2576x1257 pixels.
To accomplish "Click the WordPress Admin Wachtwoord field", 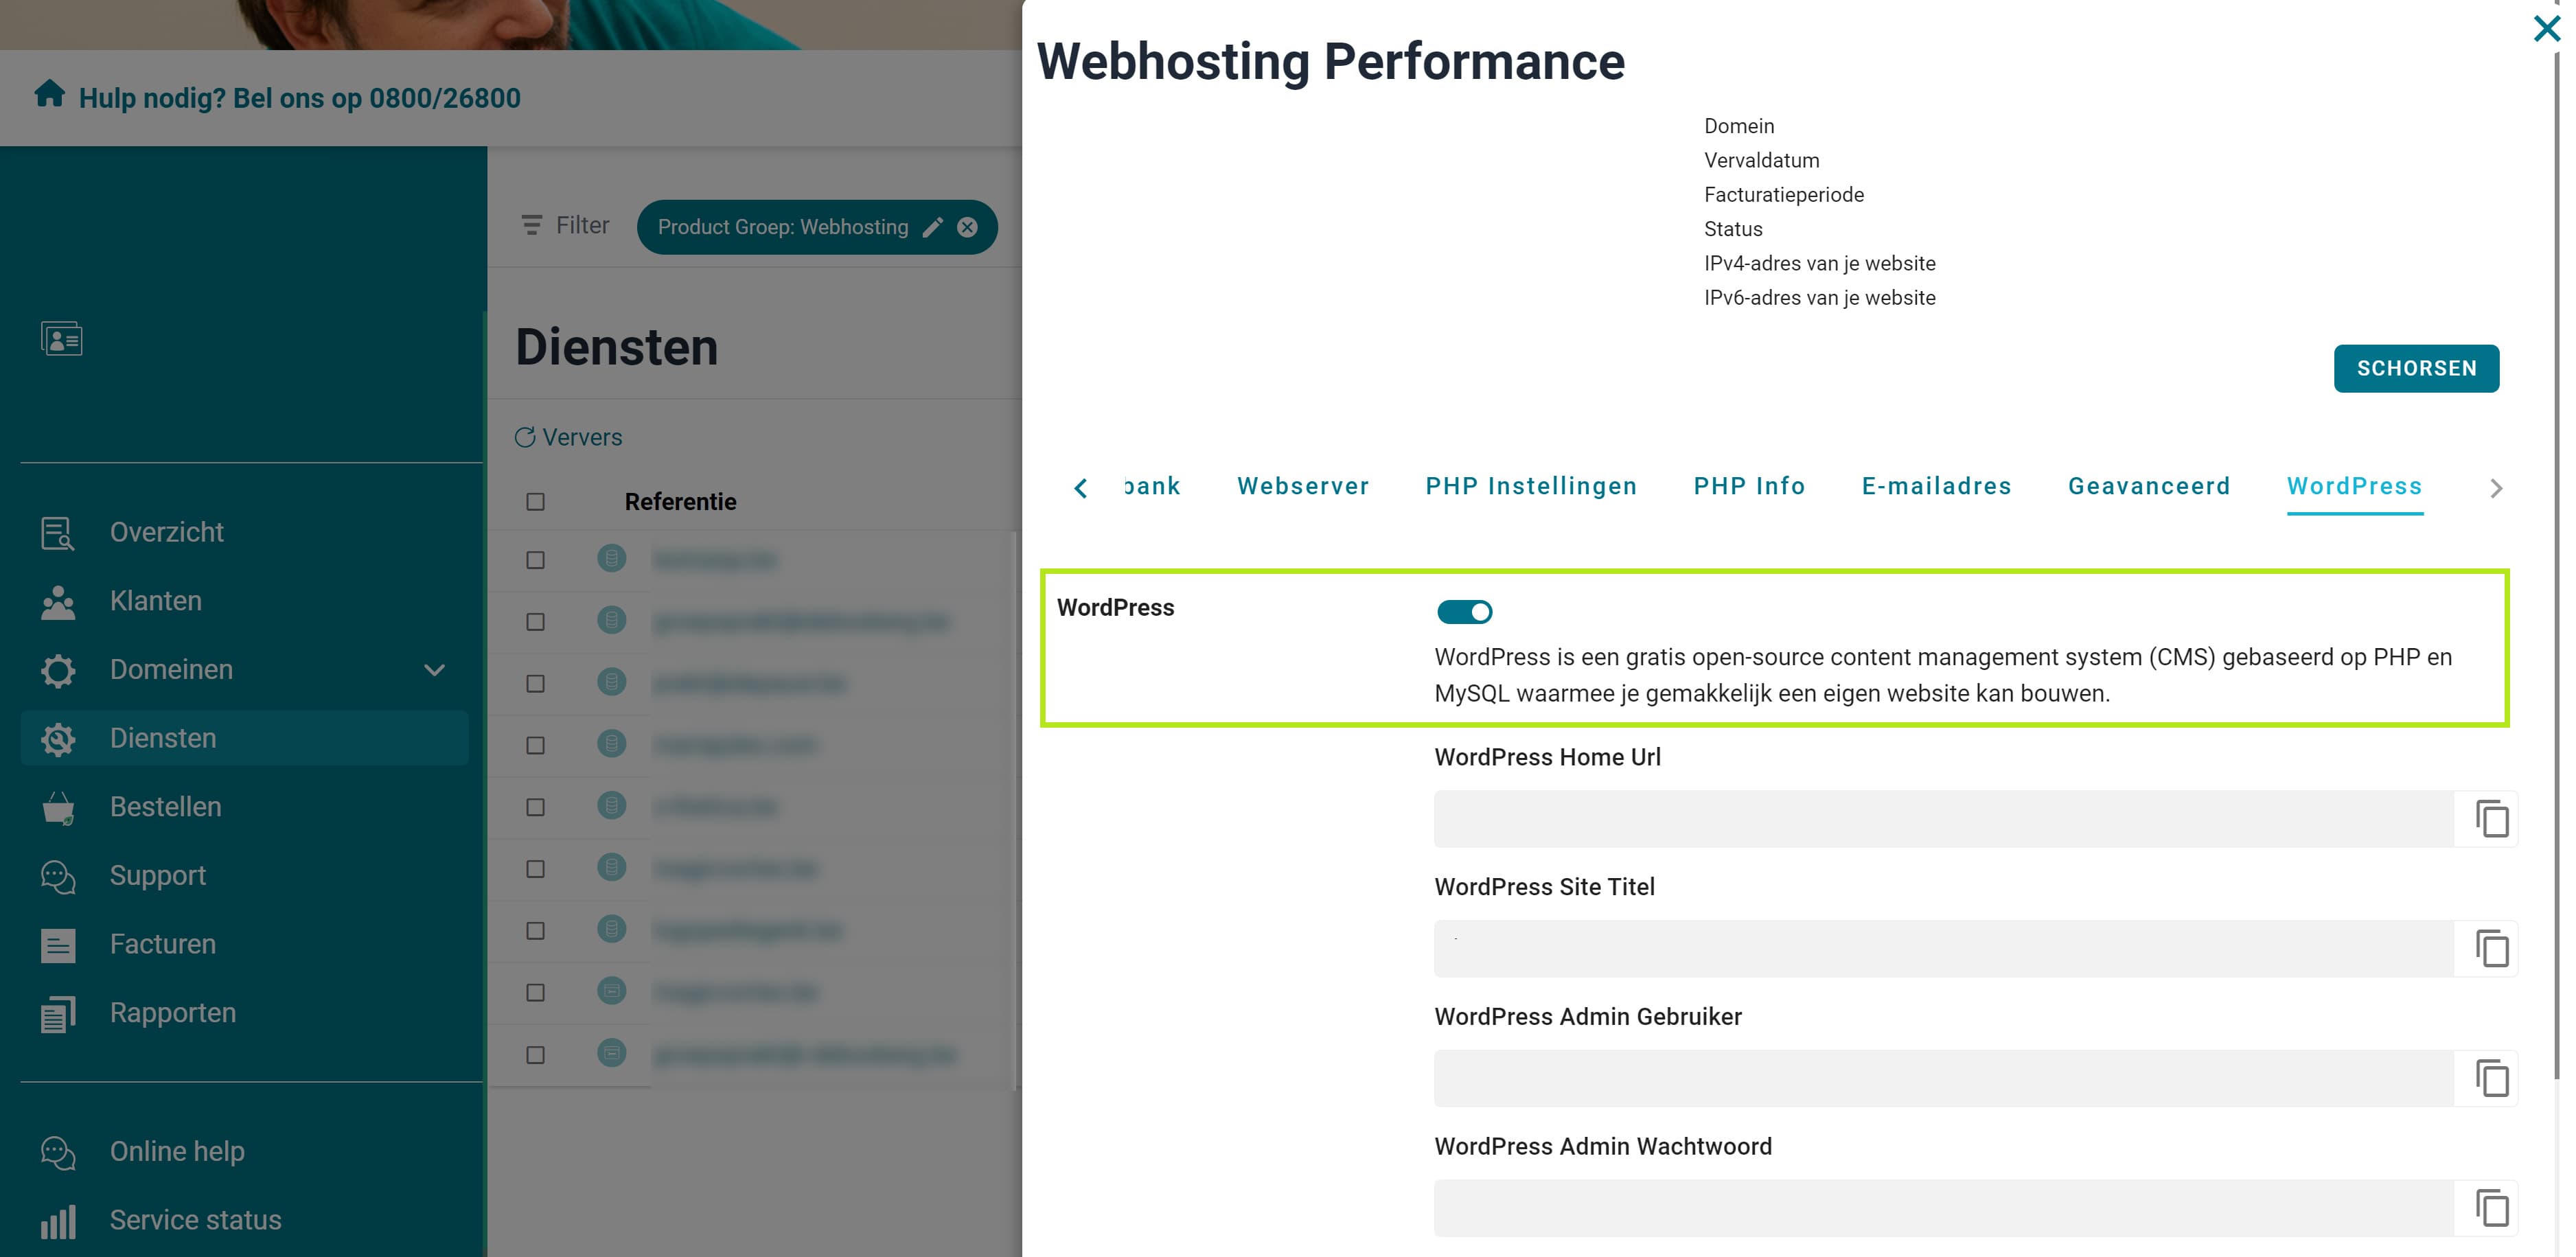I will (x=1944, y=1208).
